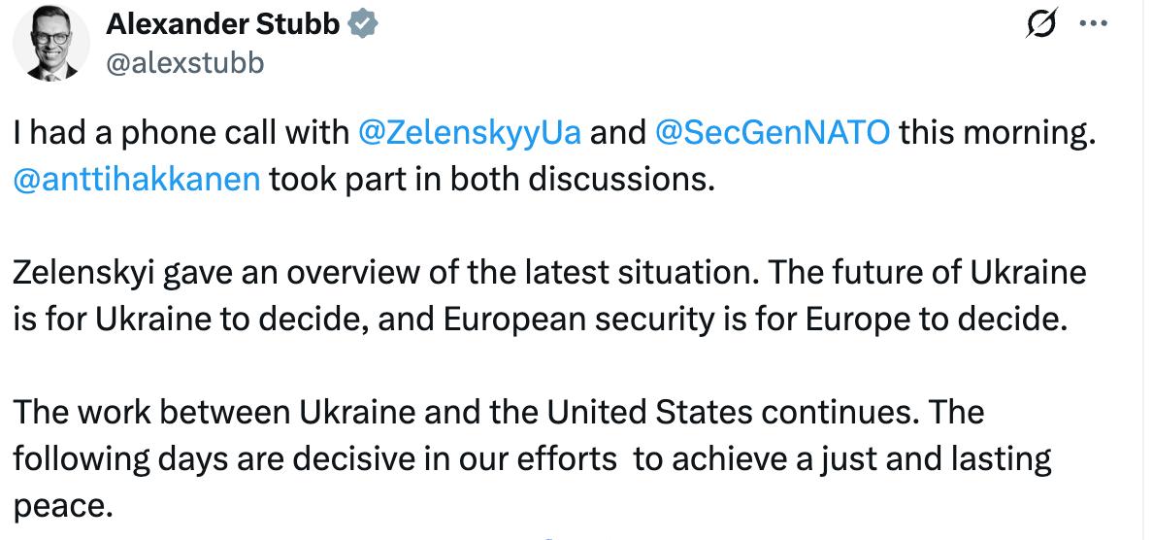The width and height of the screenshot is (1153, 540).
Task: Visit the @SecGenNATO mention profile
Action: click(773, 132)
